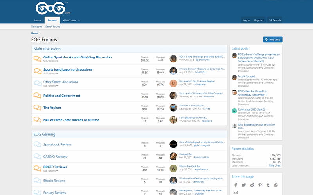313x195 pixels.
Task: Click the Sports handicapping discussions bubble icon
Action: (x=37, y=71)
